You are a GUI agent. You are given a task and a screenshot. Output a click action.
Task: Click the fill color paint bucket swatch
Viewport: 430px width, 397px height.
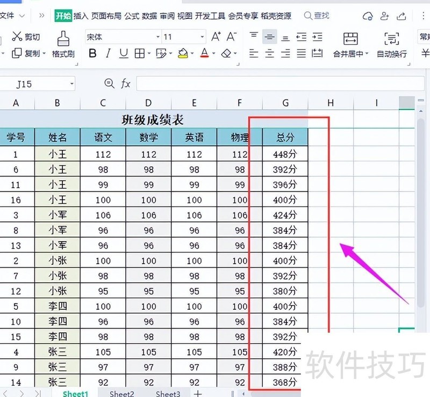tap(183, 53)
